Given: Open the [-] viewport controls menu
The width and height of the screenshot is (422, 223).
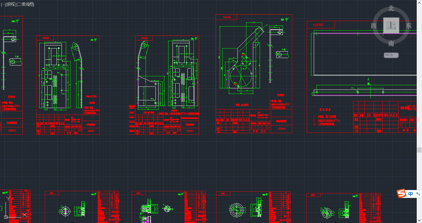Looking at the screenshot, I should click(3, 4).
